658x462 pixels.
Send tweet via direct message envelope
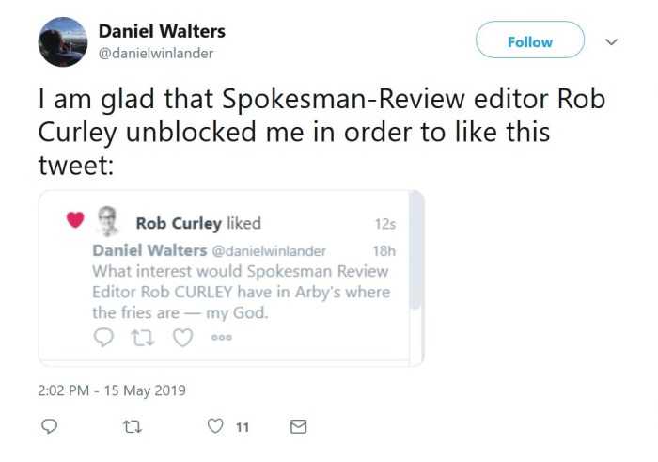coord(299,427)
